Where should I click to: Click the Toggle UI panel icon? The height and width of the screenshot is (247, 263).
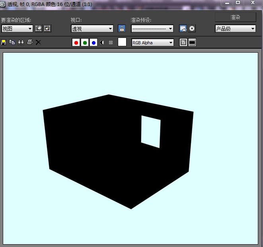(192, 42)
